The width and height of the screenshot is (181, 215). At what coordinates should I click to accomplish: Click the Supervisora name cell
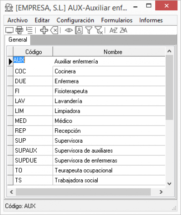(109, 140)
